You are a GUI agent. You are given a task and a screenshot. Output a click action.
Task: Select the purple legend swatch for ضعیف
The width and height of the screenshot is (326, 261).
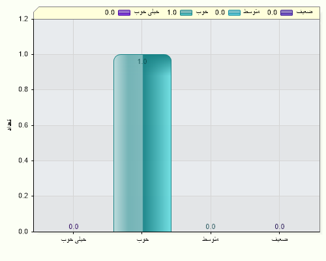(286, 12)
